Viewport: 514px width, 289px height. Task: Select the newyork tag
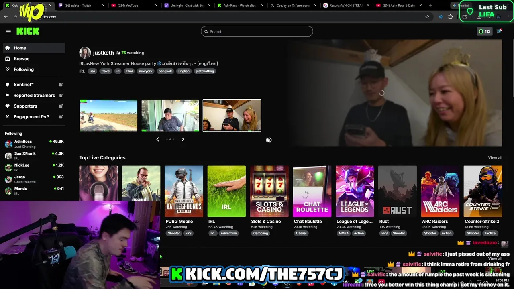point(145,71)
